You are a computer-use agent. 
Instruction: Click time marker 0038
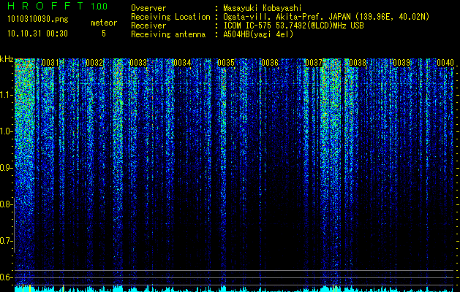(358, 63)
